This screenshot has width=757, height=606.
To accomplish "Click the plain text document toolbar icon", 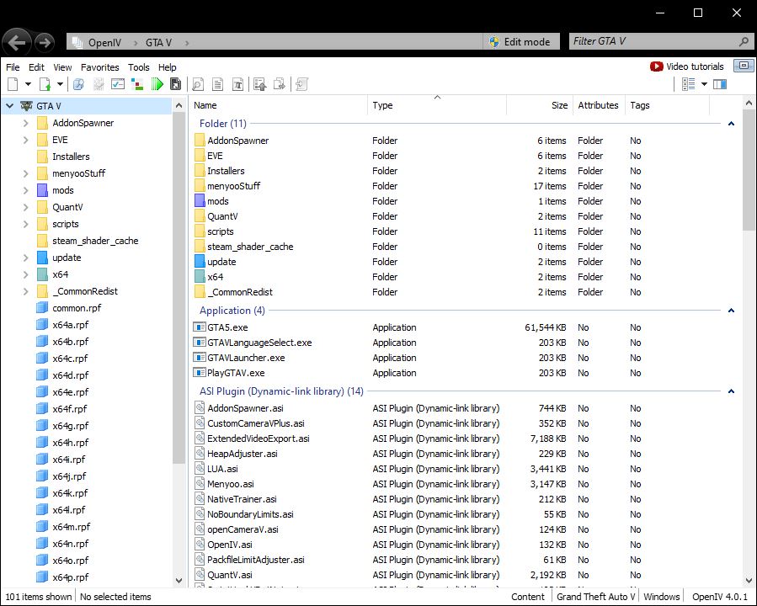I will click(218, 84).
